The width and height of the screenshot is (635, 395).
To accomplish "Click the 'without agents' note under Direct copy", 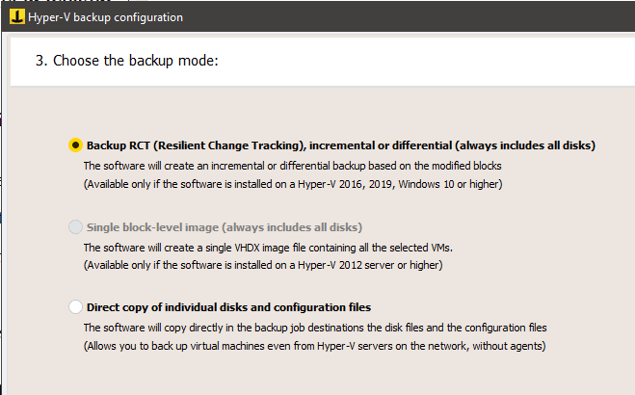I will [x=315, y=346].
